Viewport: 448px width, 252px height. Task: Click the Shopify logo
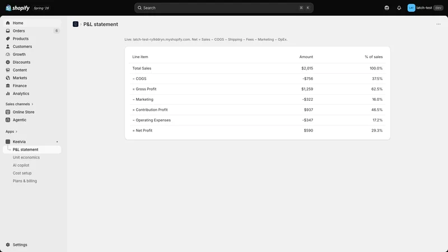[17, 8]
